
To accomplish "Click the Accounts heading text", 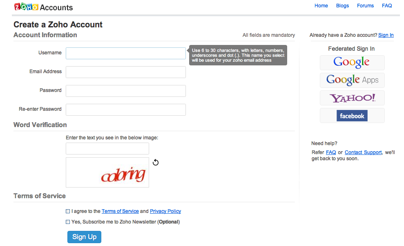I will click(56, 7).
